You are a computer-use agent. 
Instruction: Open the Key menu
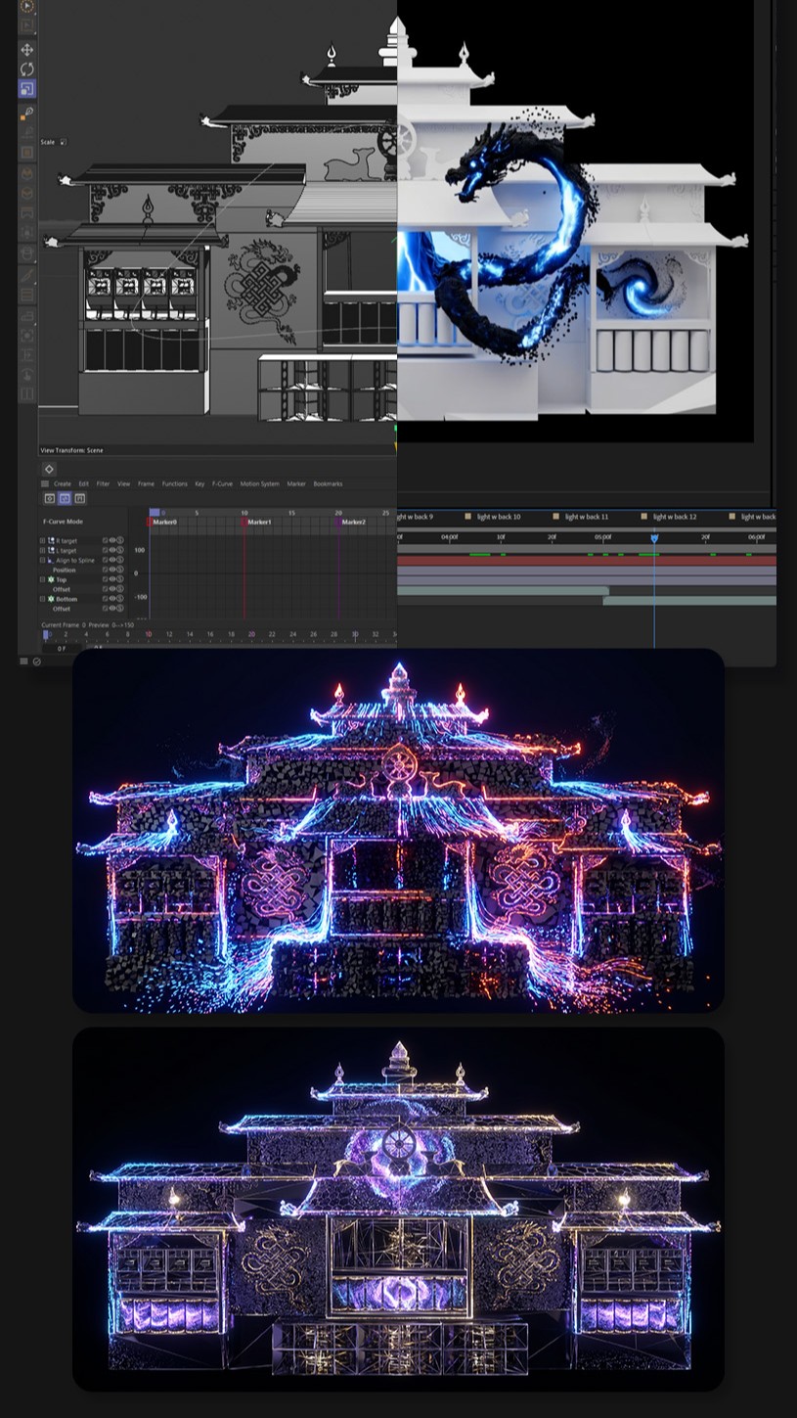199,483
